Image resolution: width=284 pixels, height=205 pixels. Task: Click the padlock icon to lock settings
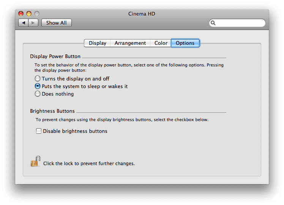pos(35,162)
